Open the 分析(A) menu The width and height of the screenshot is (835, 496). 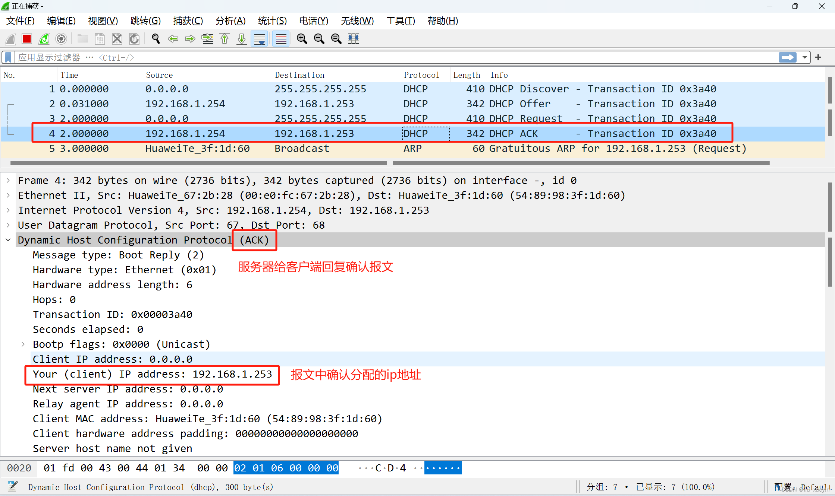[x=230, y=21]
